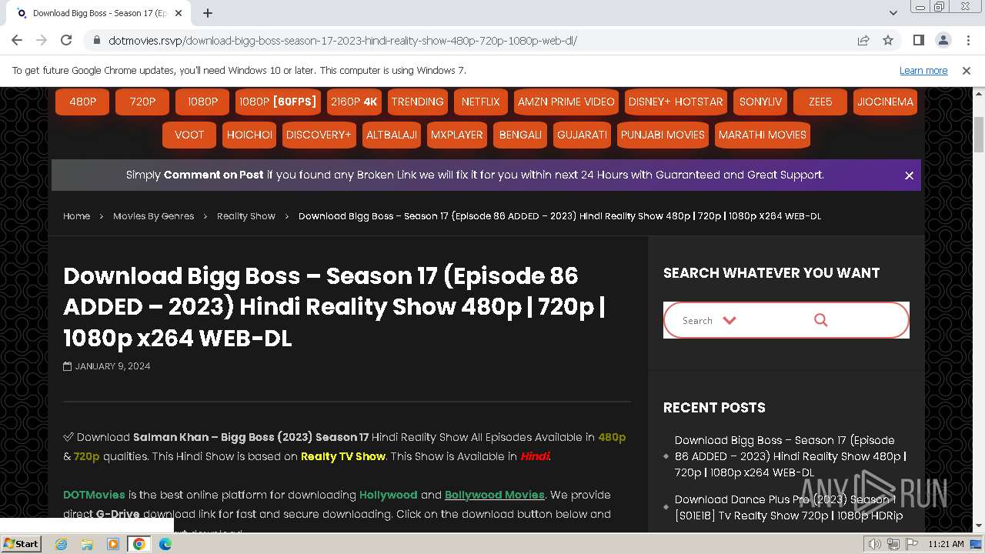Screen dimensions: 985x554
Task: Bookmark this page with the star
Action: click(x=888, y=41)
